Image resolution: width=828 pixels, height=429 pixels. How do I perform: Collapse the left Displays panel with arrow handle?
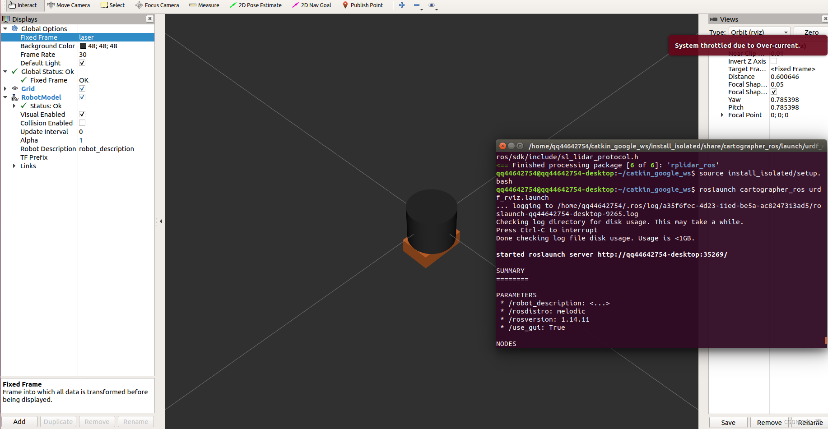coord(161,221)
